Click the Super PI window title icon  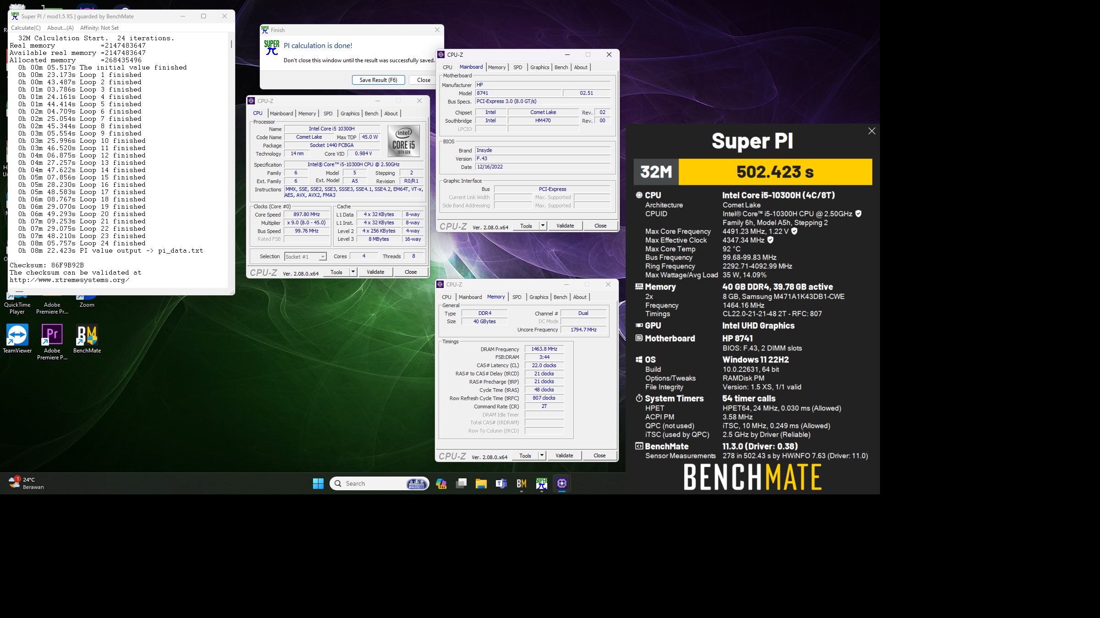15,16
